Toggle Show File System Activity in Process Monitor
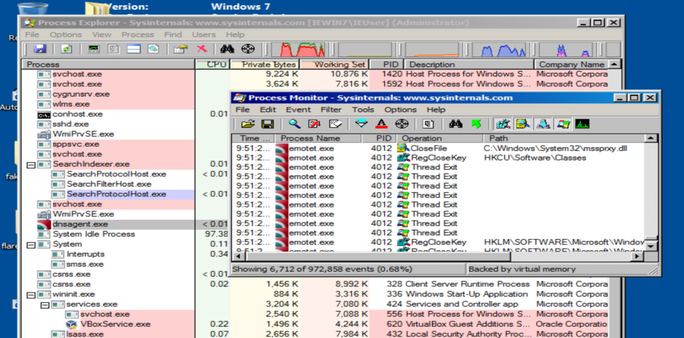The image size is (684, 338). coord(523,124)
